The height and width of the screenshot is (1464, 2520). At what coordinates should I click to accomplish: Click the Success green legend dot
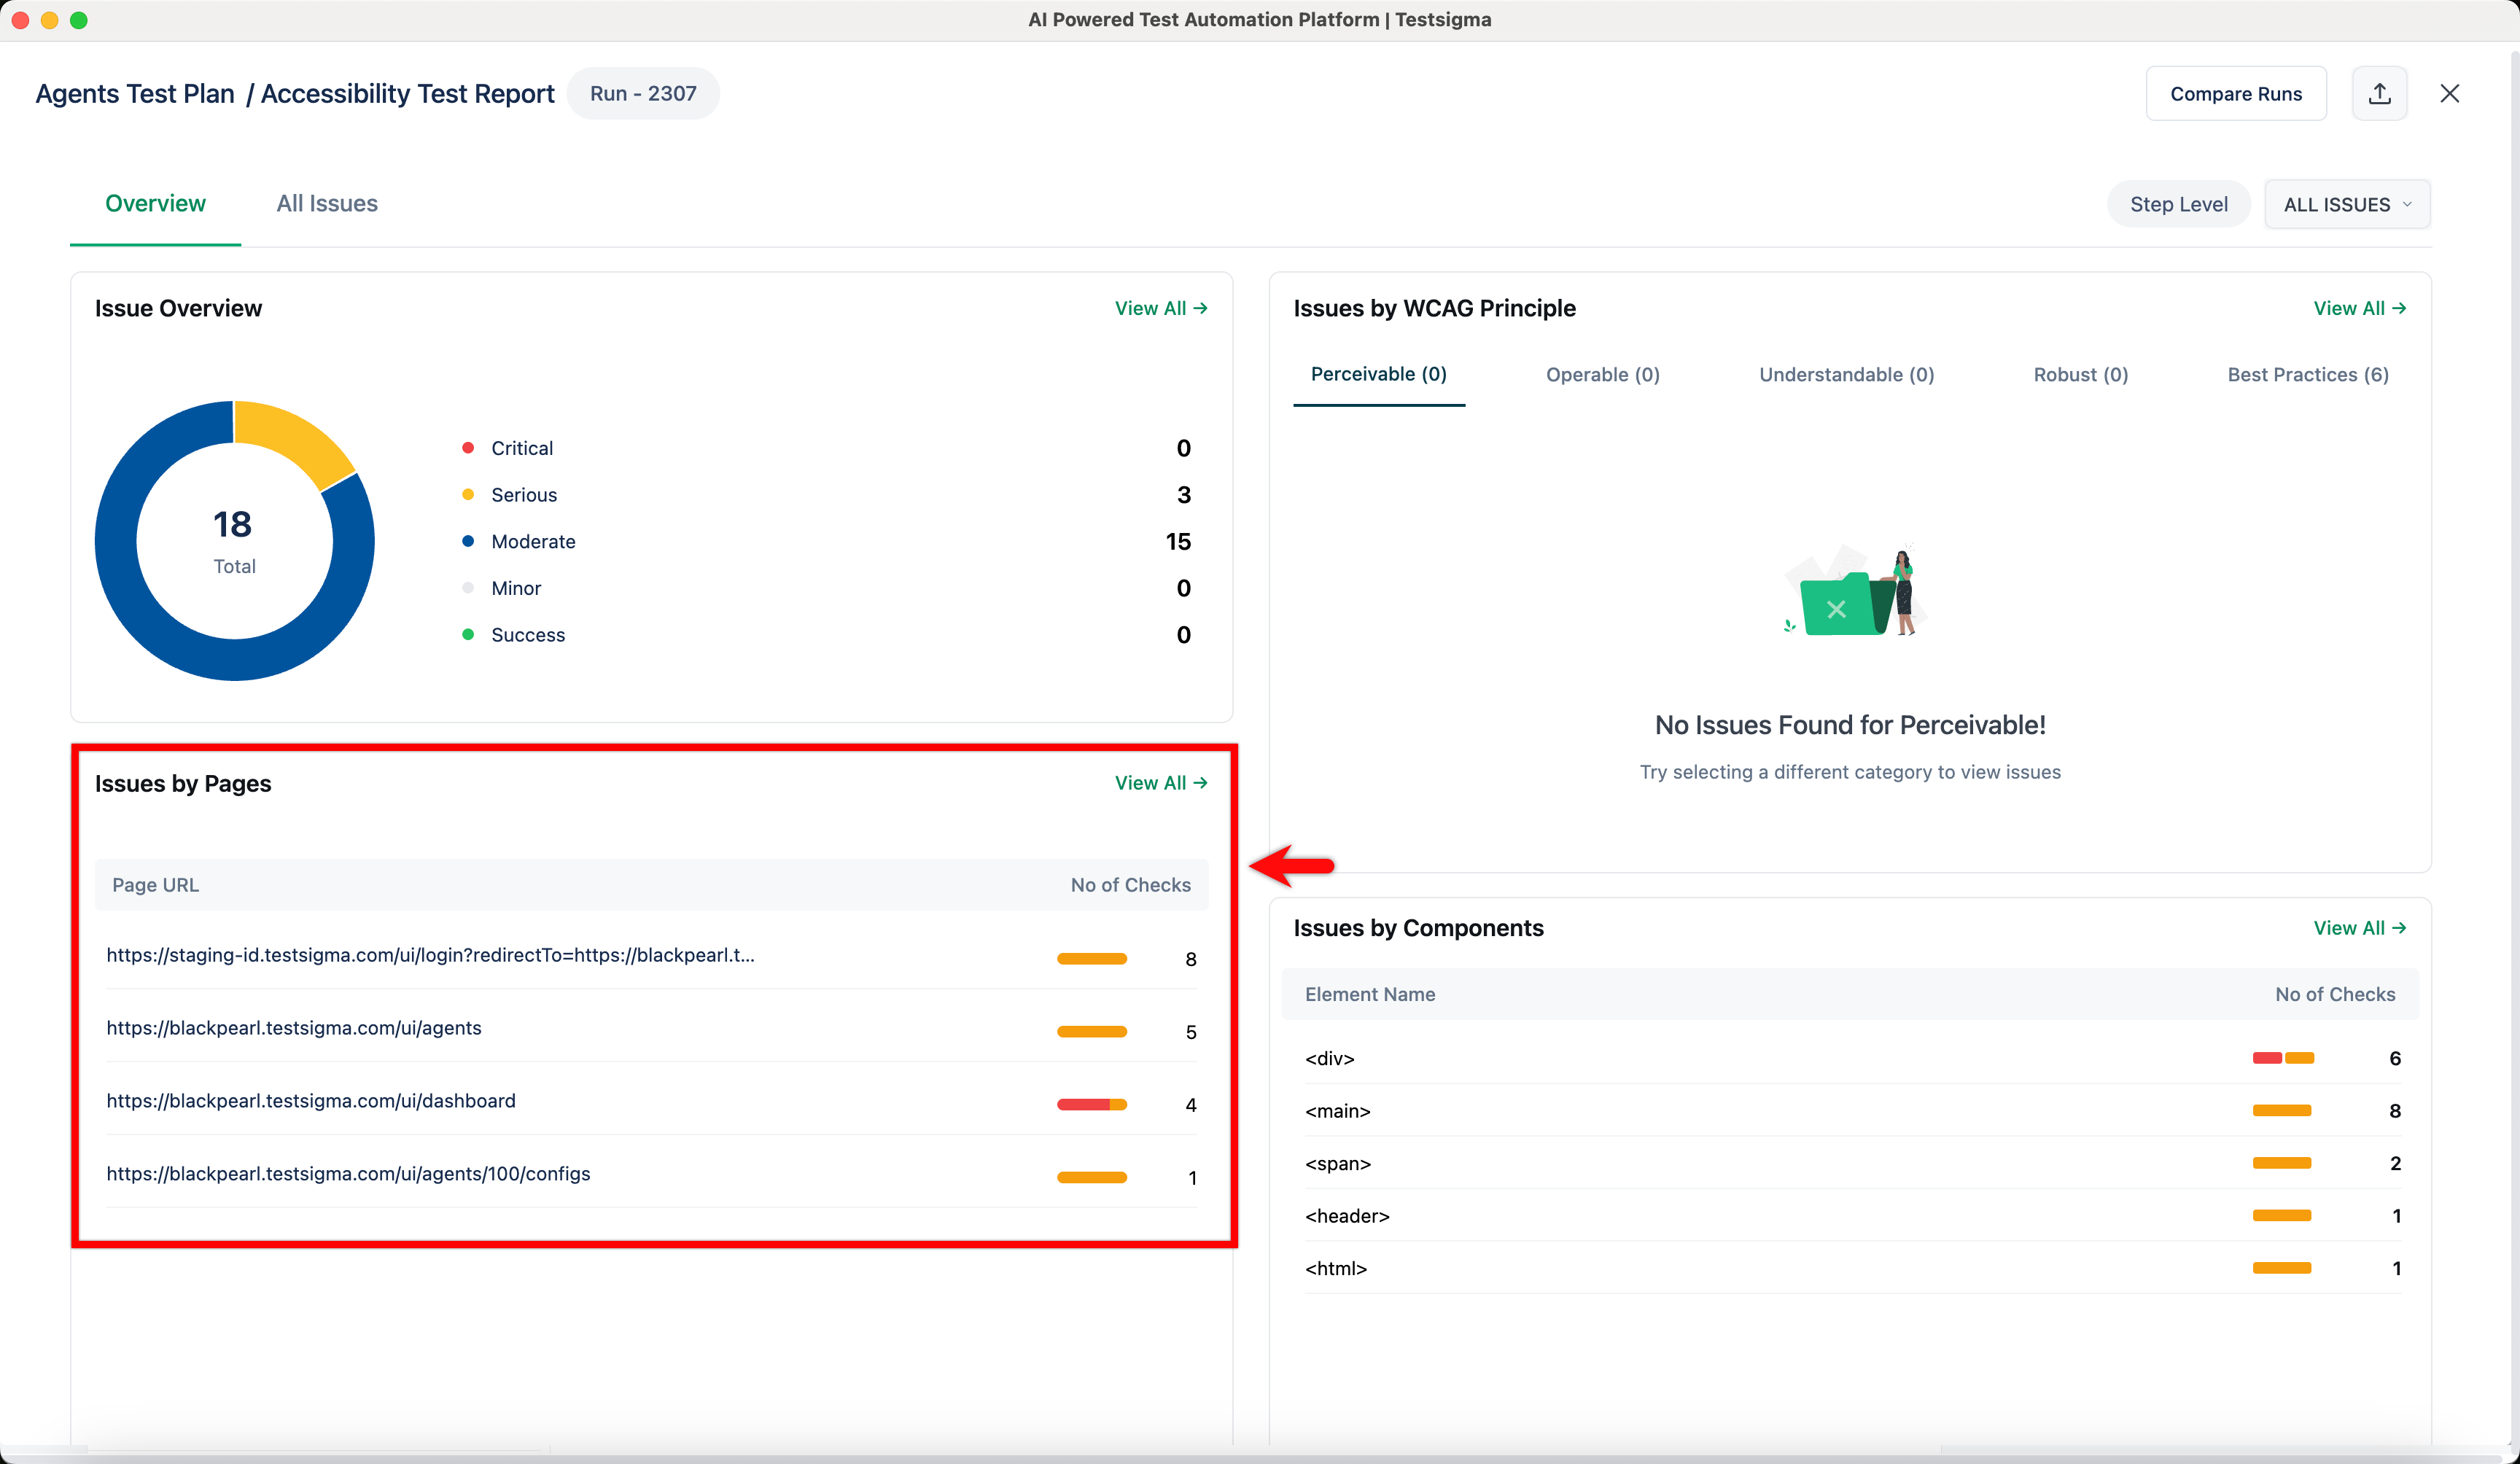467,634
